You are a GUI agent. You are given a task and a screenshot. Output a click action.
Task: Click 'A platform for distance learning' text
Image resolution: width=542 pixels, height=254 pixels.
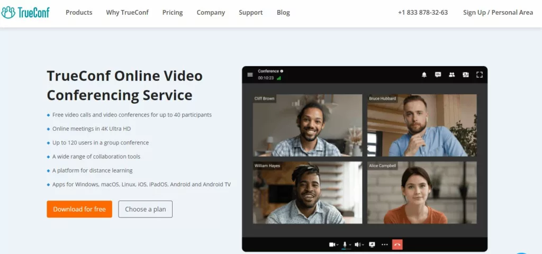(92, 170)
